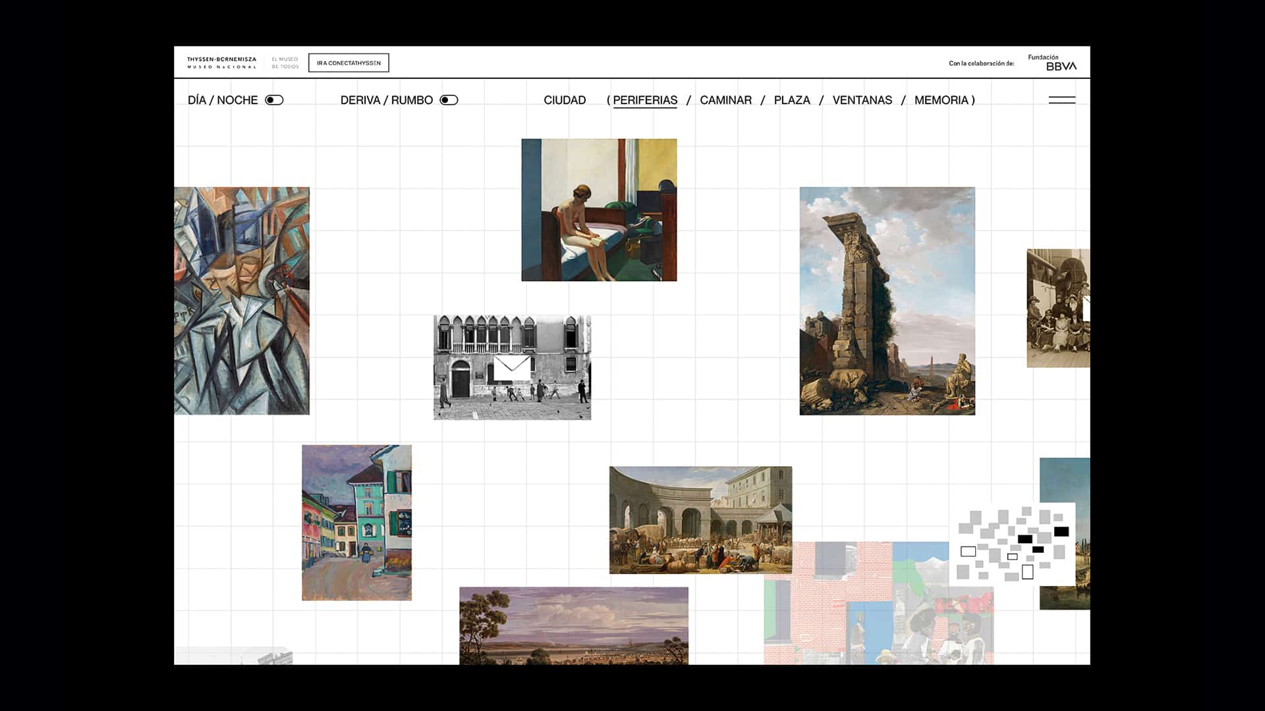This screenshot has width=1265, height=711.
Task: Open the Hopper hotel room painting
Action: [x=599, y=209]
